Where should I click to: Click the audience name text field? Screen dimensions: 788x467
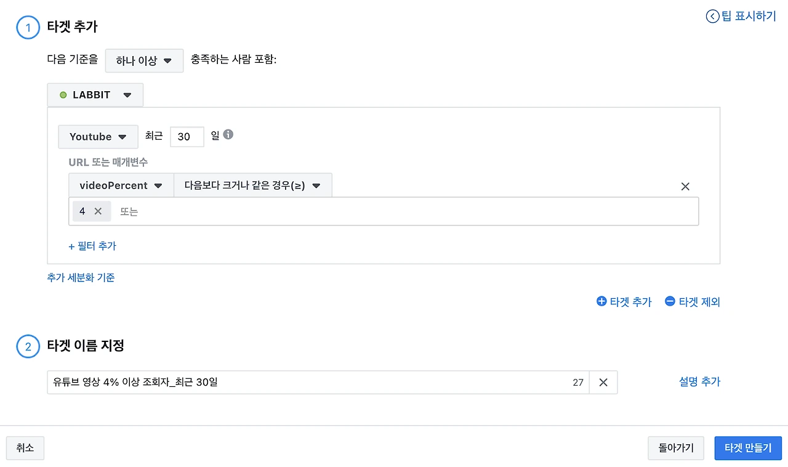tap(308, 383)
